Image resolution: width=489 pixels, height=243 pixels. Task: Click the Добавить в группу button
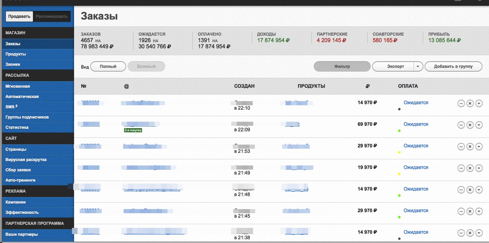tap(453, 66)
